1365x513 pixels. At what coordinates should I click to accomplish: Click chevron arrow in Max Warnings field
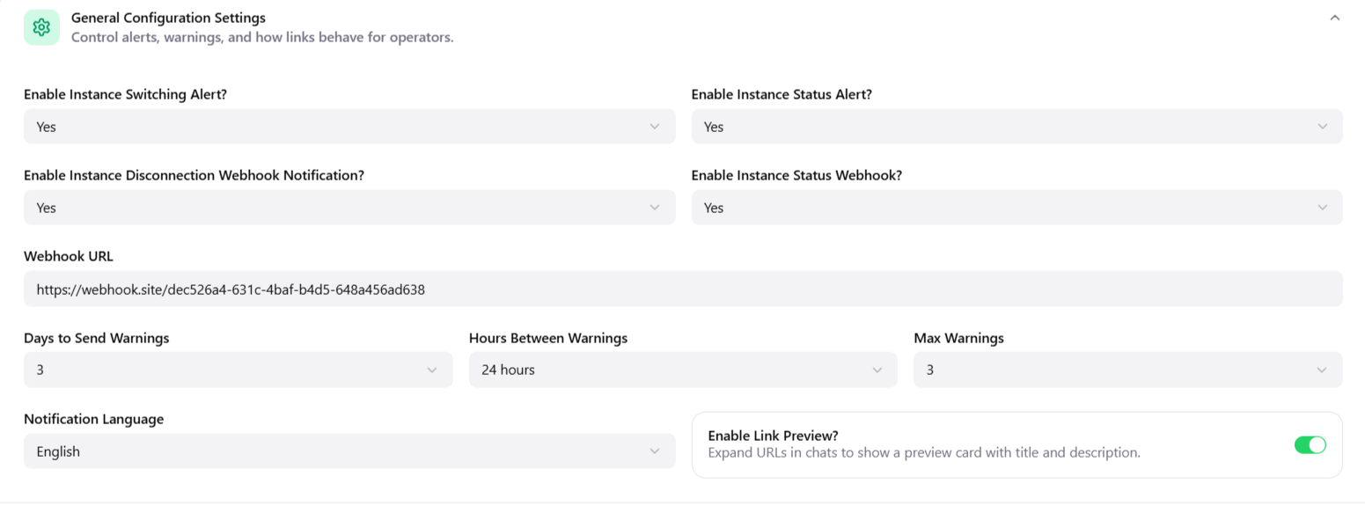tap(1322, 370)
